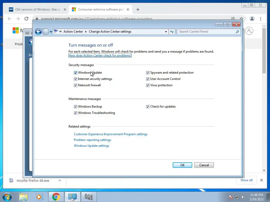
Task: Open Problem reporting settings link
Action: (x=92, y=140)
